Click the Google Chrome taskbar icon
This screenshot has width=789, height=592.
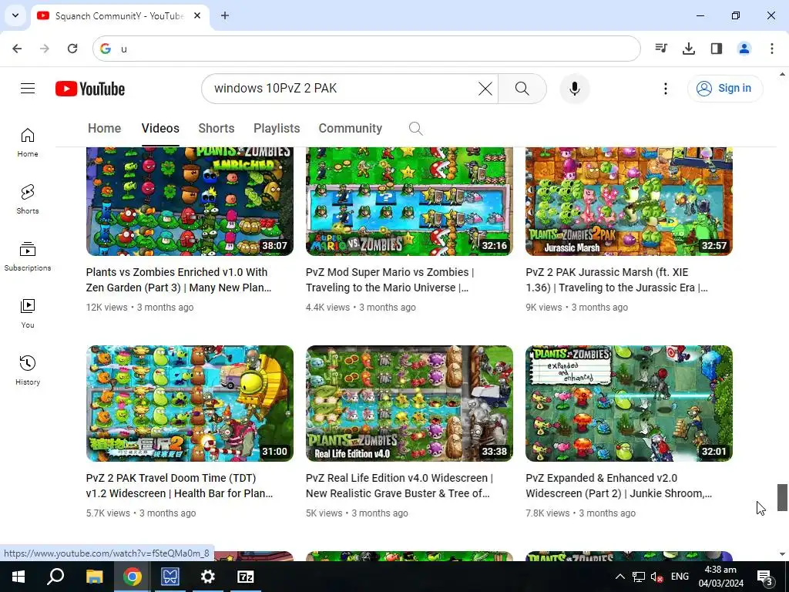pos(132,577)
